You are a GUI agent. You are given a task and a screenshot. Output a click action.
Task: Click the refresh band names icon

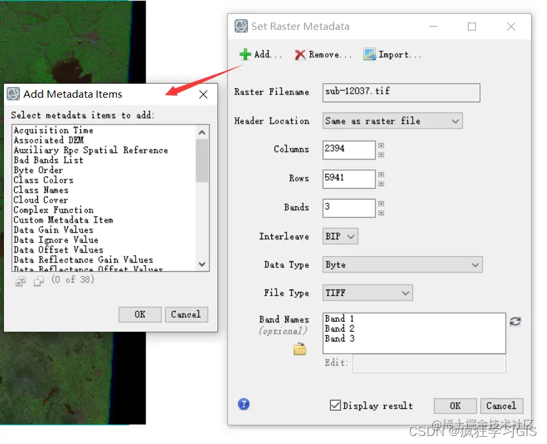pyautogui.click(x=515, y=321)
